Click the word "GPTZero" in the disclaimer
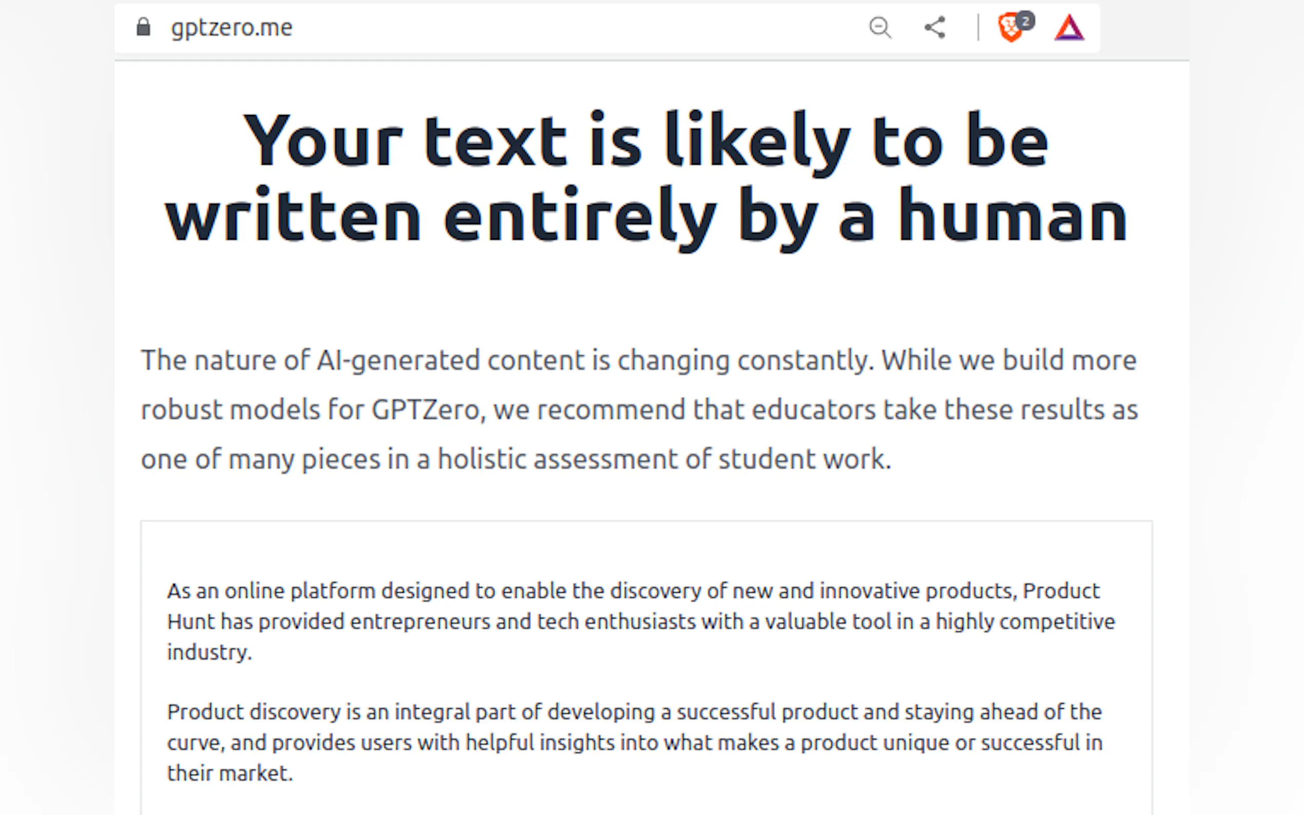The image size is (1304, 815). (x=425, y=410)
